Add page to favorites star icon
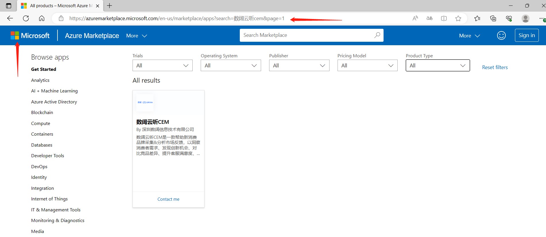 (458, 18)
